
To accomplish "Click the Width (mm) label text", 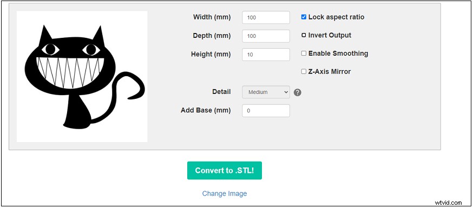I will pyautogui.click(x=212, y=17).
